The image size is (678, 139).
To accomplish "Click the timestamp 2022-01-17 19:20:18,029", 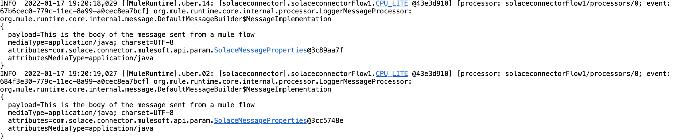I will [x=70, y=4].
